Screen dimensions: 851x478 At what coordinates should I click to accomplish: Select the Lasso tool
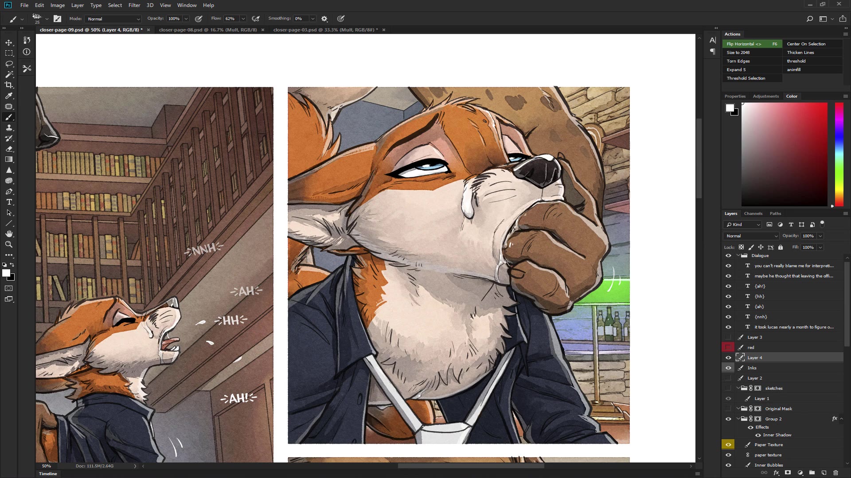[9, 64]
